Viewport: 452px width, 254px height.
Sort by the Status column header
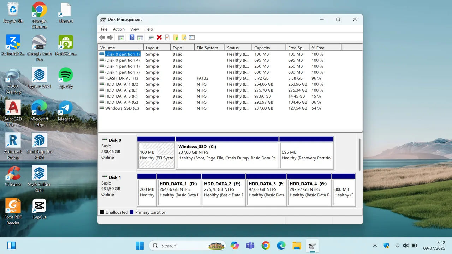pyautogui.click(x=238, y=48)
